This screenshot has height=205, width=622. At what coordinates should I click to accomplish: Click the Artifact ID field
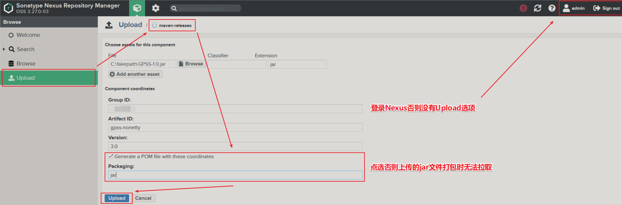[235, 127]
